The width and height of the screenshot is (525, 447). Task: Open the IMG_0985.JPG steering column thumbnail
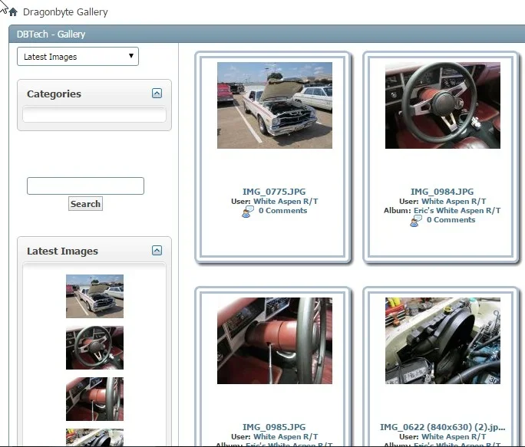pos(275,340)
